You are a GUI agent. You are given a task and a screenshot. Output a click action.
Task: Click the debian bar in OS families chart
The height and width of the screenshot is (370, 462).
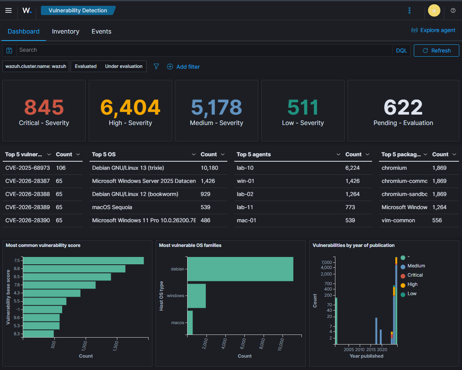click(240, 269)
